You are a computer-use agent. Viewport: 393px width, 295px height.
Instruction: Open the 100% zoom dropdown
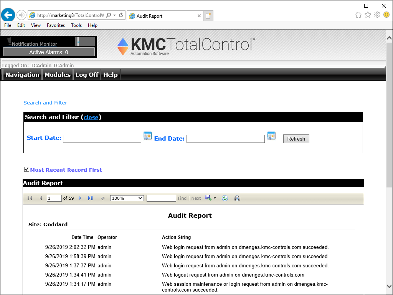pos(127,198)
